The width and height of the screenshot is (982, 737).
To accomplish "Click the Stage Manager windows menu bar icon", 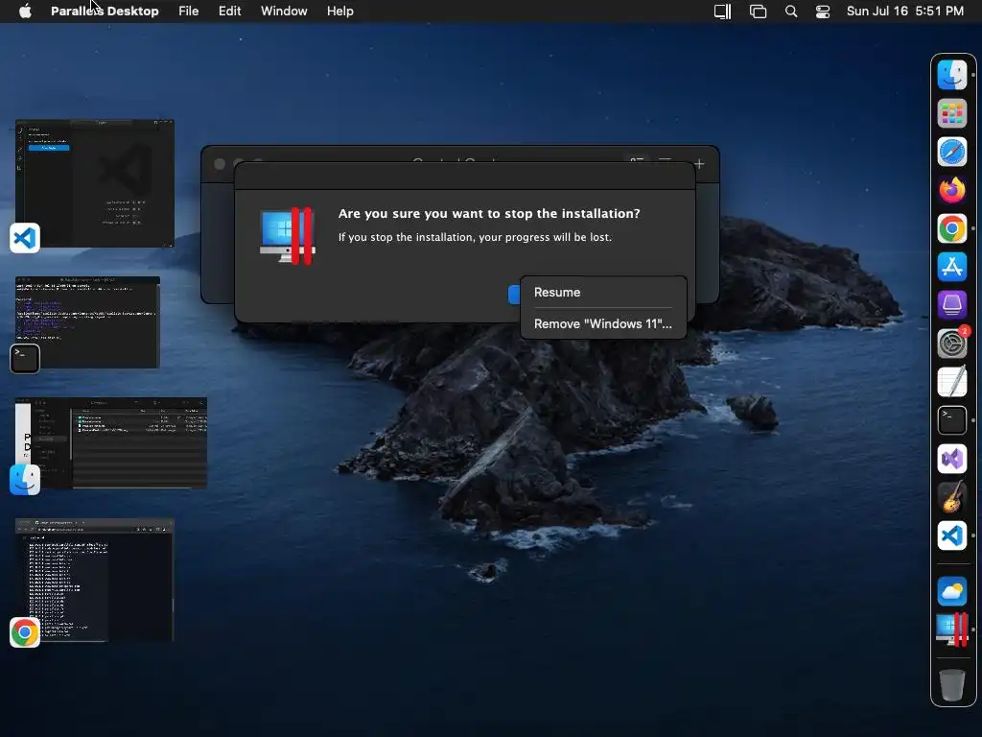I will tap(758, 12).
